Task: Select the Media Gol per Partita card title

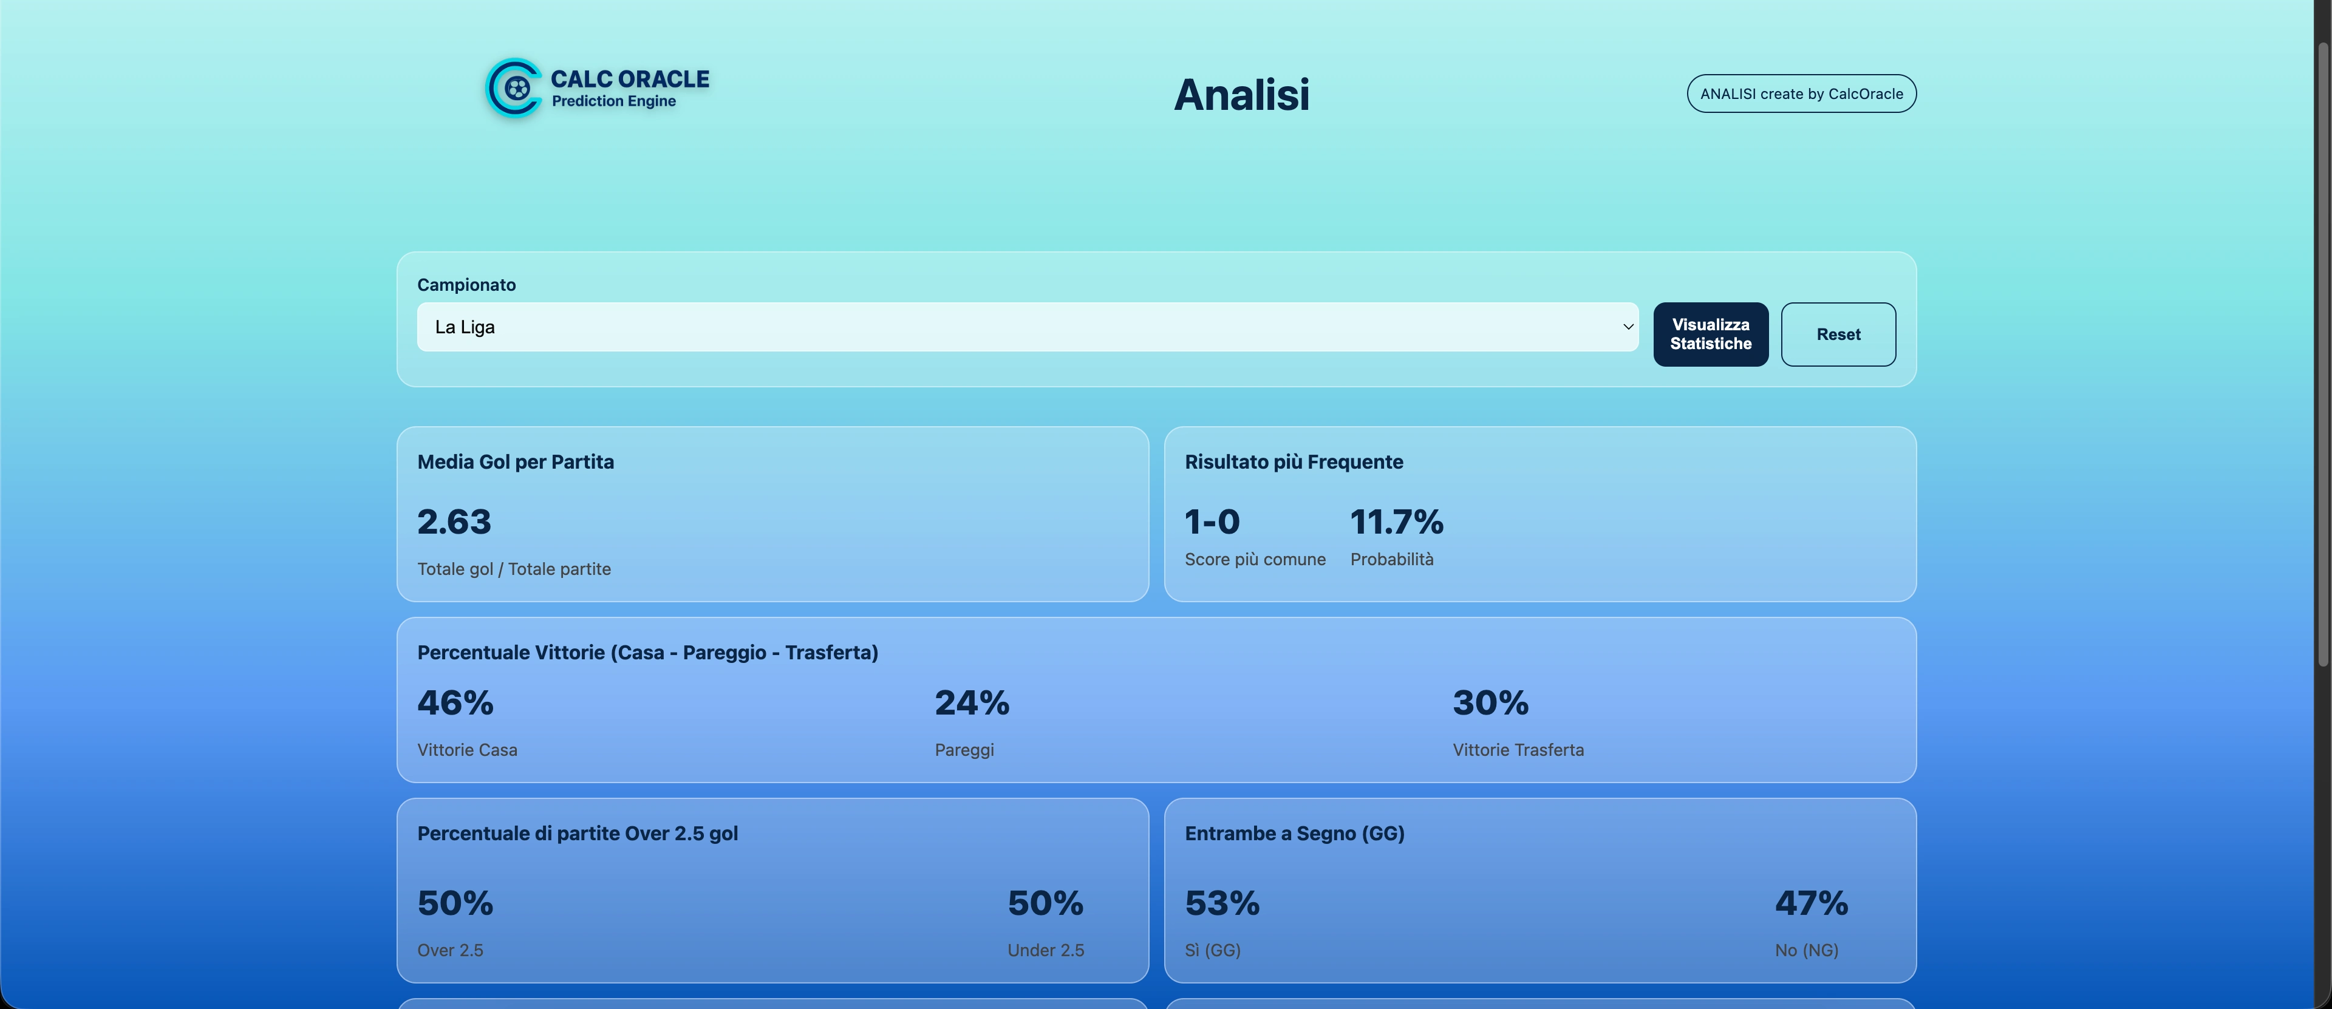Action: [515, 461]
